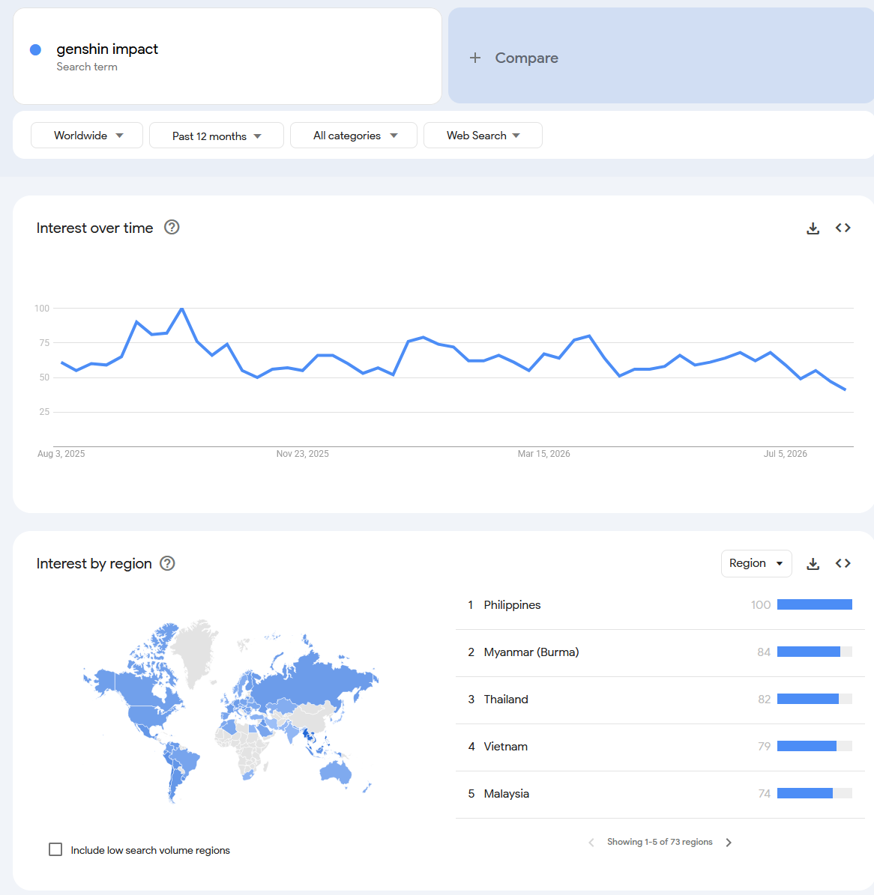Open embed code for Interest over time
This screenshot has width=874, height=895.
843,228
